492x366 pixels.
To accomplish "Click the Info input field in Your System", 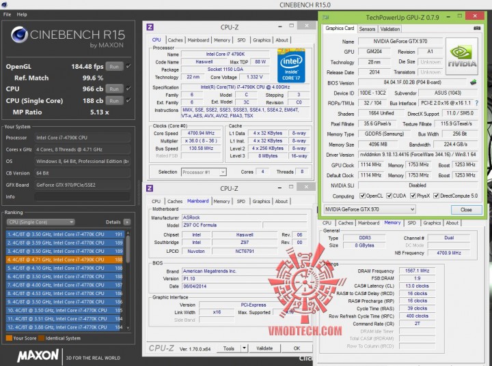I will point(82,196).
